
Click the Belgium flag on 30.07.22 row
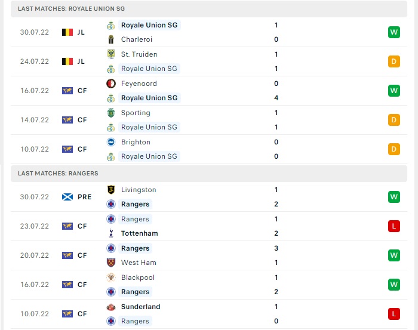67,32
